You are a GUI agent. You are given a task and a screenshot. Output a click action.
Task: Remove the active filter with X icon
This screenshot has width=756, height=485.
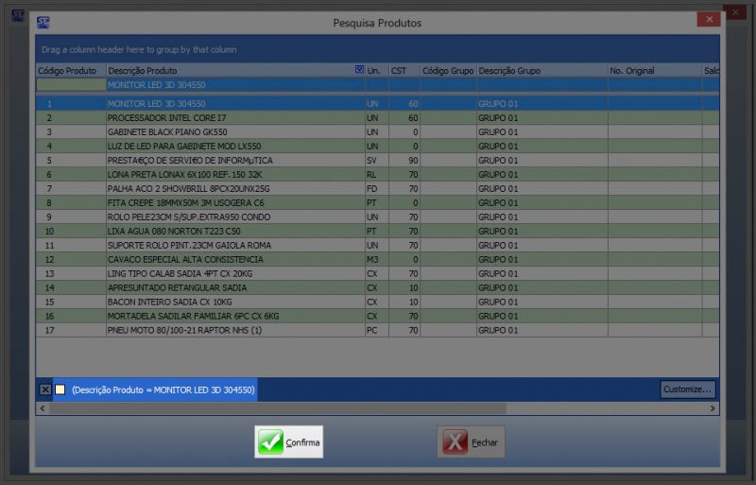tap(45, 390)
